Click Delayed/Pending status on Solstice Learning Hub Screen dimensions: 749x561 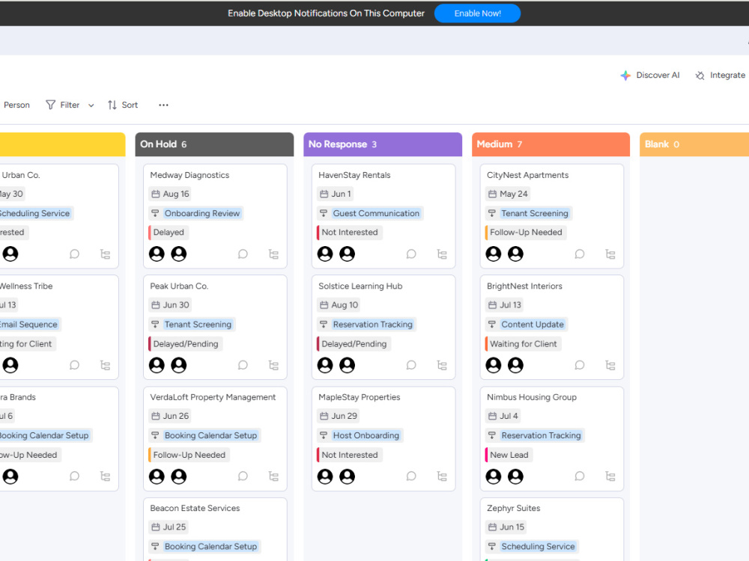[x=354, y=344]
